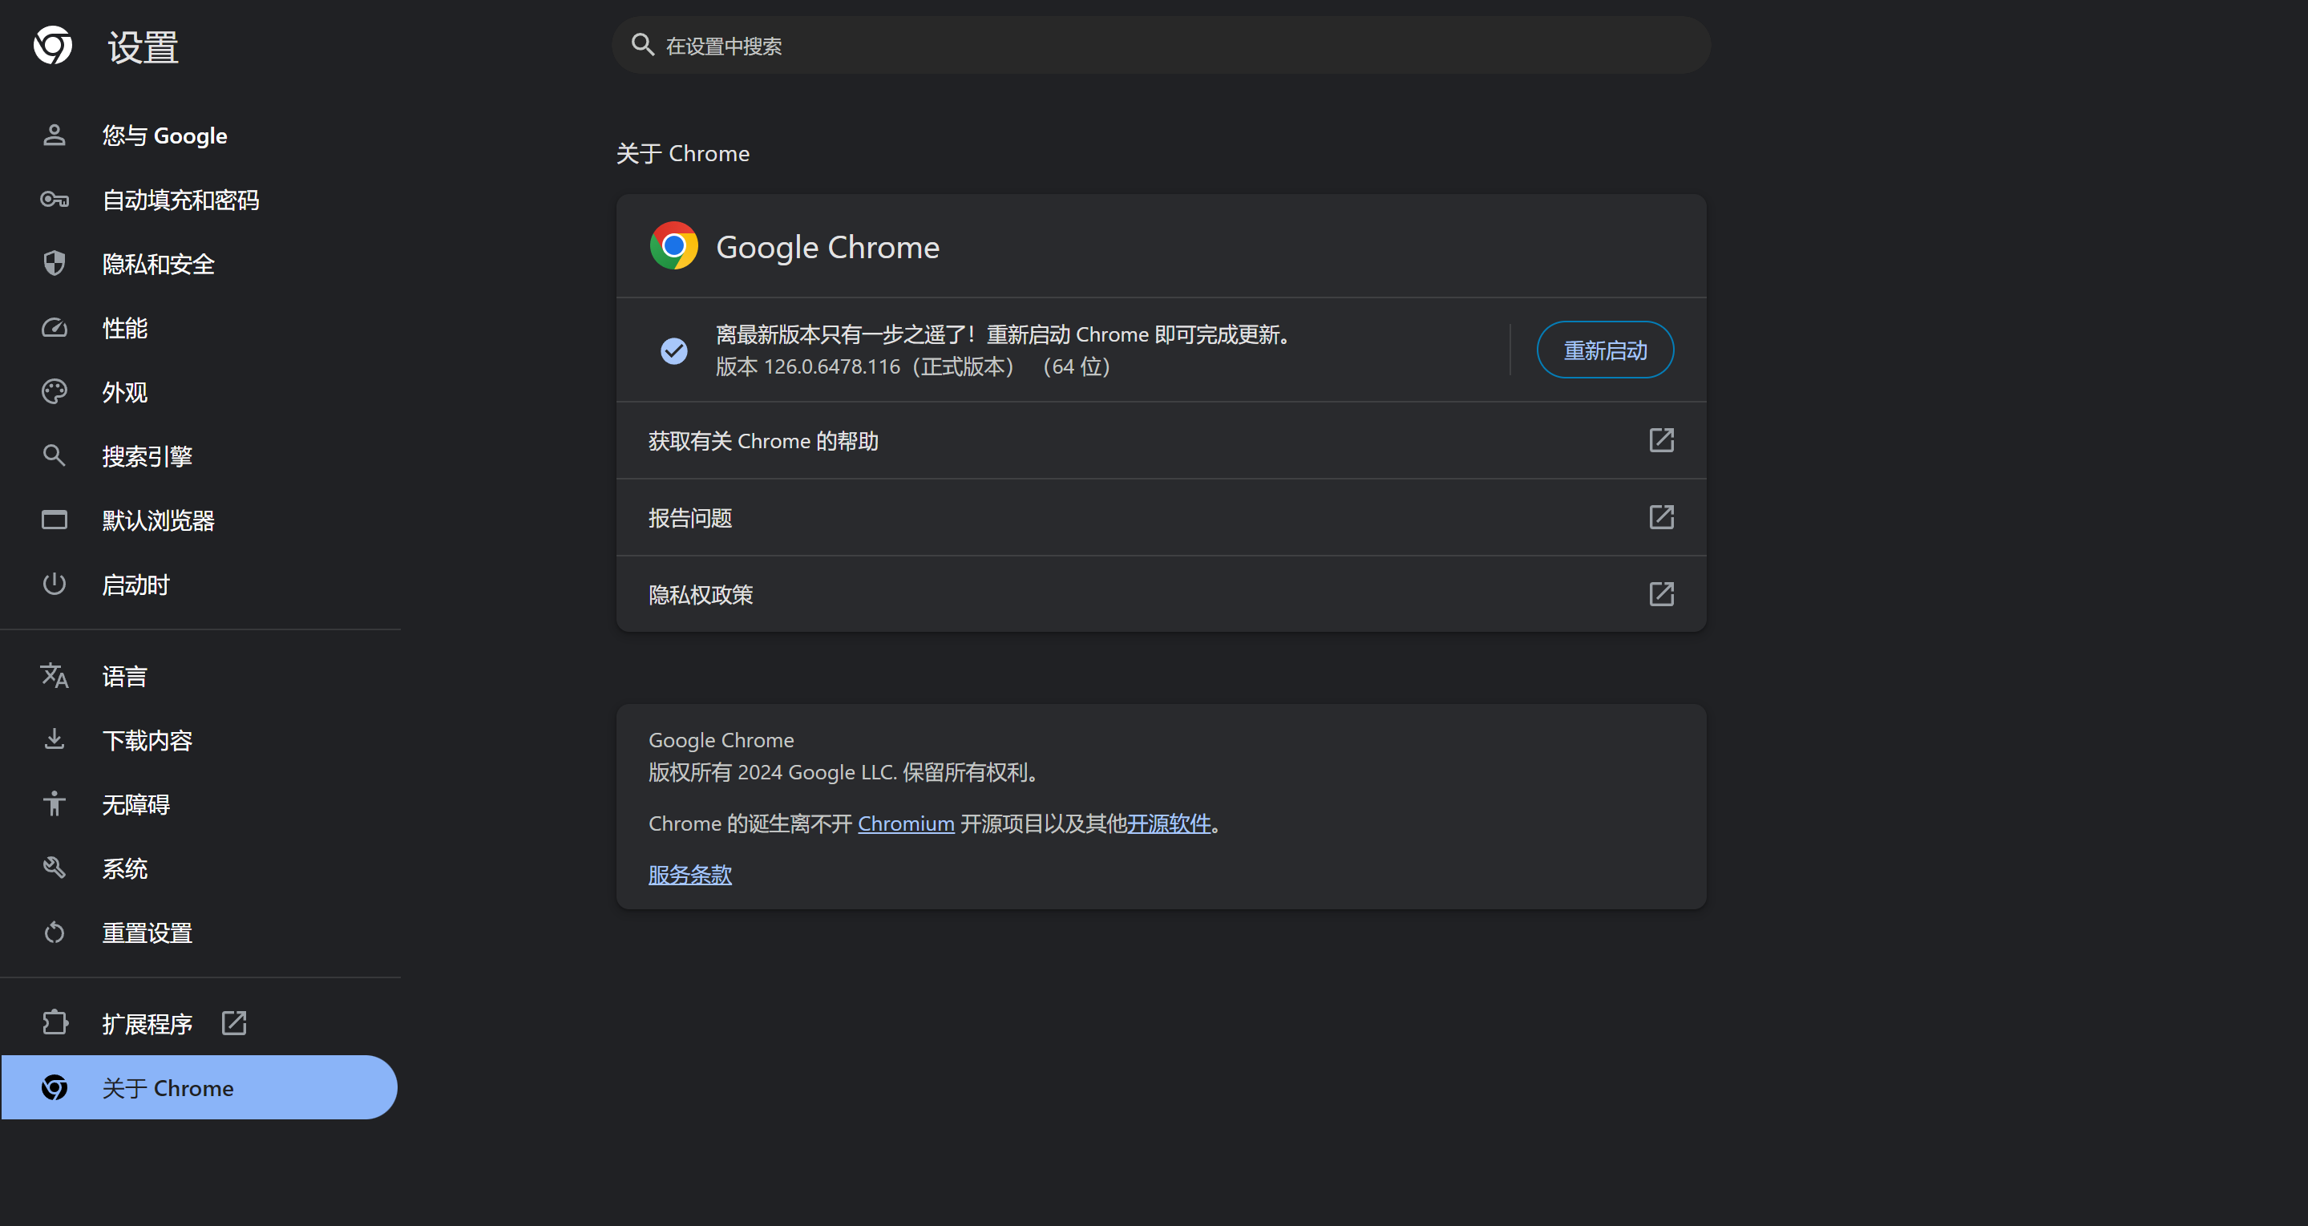Click the 在设置中搜索 search field
The width and height of the screenshot is (2308, 1226).
1161,46
